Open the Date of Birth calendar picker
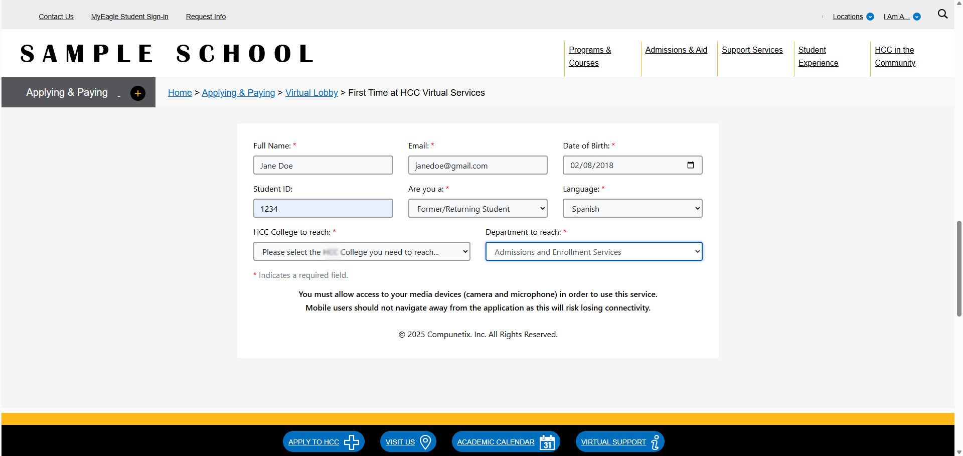Viewport: 963px width, 456px height. (x=690, y=165)
